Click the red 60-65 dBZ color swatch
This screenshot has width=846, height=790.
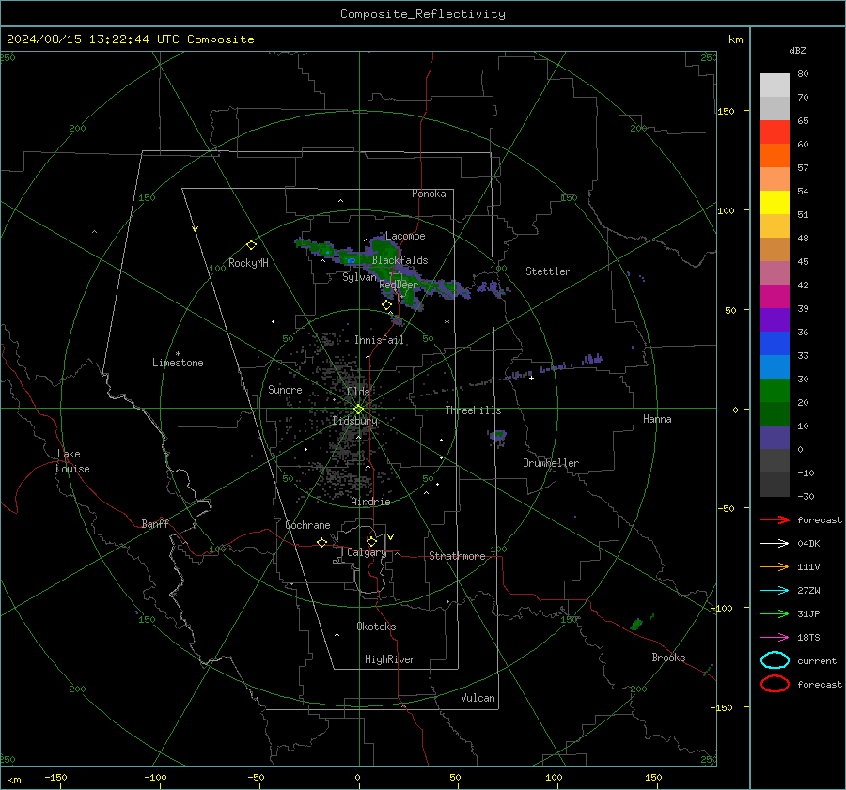tap(775, 132)
